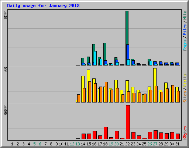Click the 'Daily usage for January 2013' title
189x148 pixels.
(x=43, y=6)
